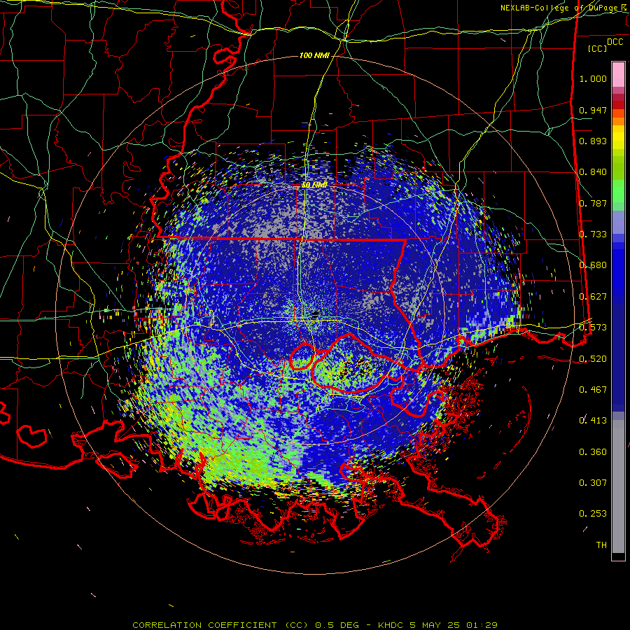Click the pink segment of the color bar
Viewport: 630px width, 630px height.
pyautogui.click(x=618, y=74)
